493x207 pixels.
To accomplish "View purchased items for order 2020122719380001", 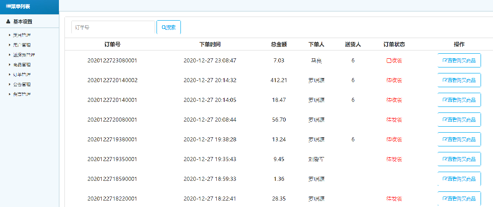I will pyautogui.click(x=459, y=140).
